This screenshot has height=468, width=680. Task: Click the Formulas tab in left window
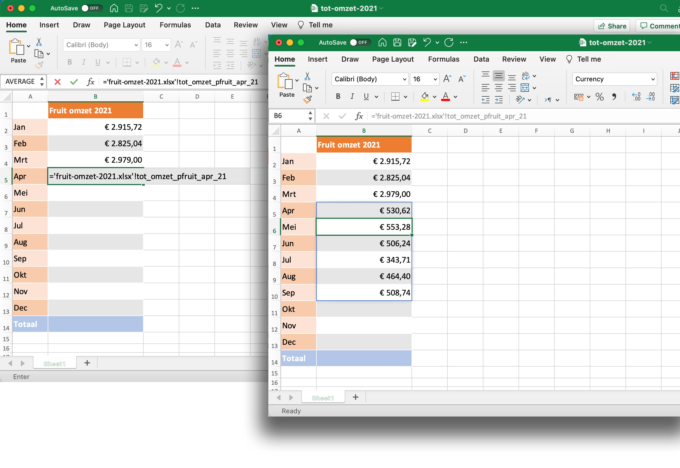point(175,24)
